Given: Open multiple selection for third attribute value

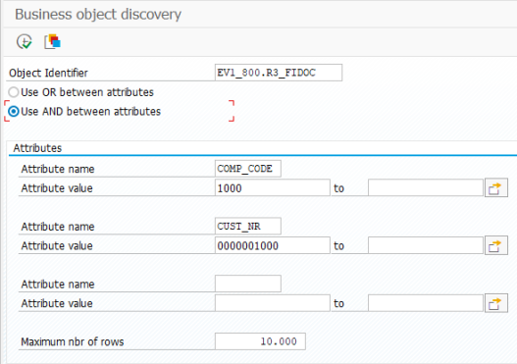Looking at the screenshot, I should [495, 304].
